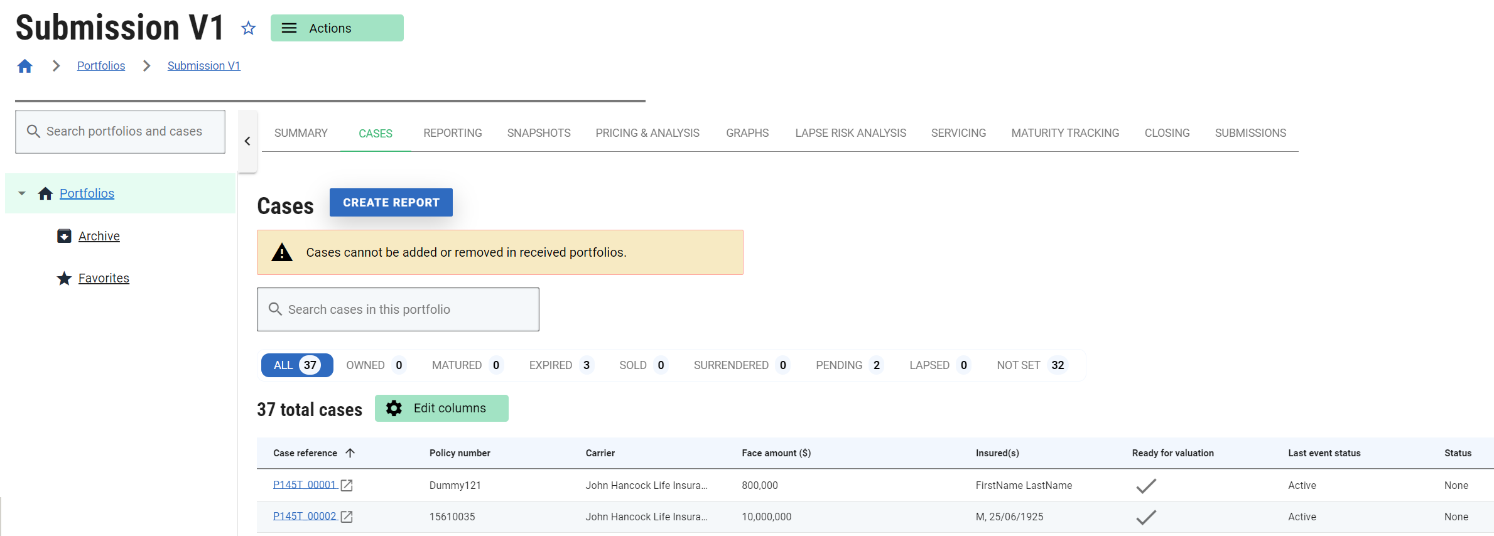Click the Portfolios house icon in sidebar

[45, 193]
